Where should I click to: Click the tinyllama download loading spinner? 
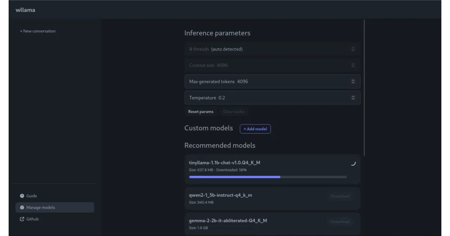[x=353, y=163]
